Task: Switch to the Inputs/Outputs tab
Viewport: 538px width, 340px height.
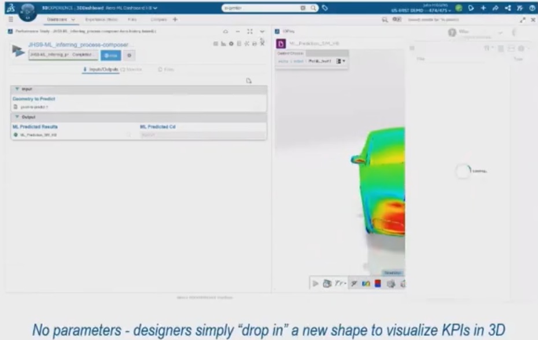Action: click(x=101, y=70)
